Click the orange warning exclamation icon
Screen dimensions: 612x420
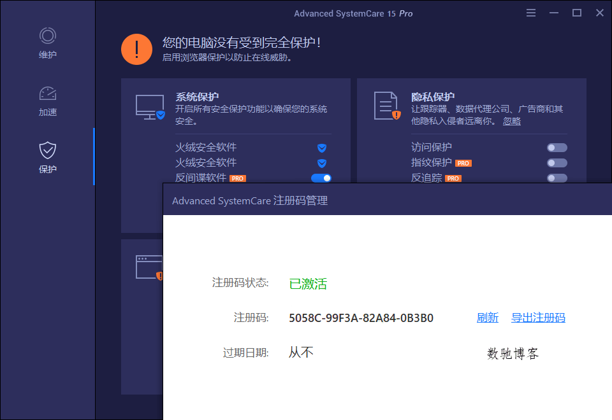click(x=136, y=50)
